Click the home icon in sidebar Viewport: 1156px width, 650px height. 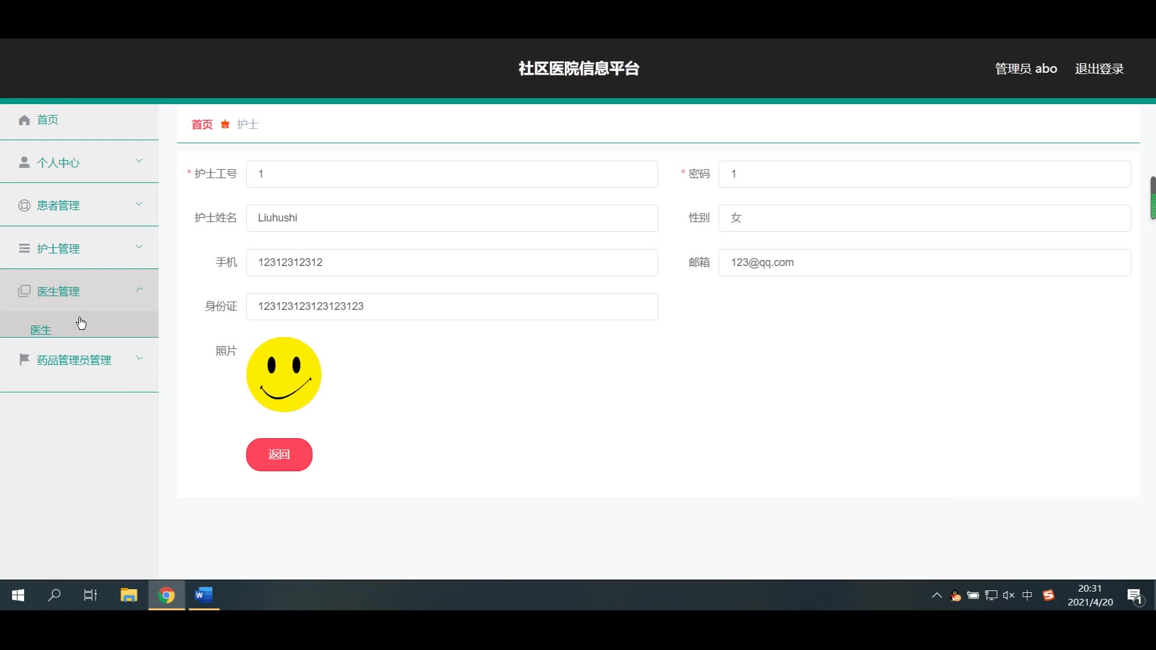pos(24,120)
